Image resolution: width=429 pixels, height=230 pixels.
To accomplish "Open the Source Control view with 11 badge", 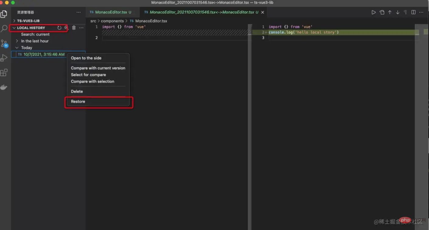I will tap(4, 43).
